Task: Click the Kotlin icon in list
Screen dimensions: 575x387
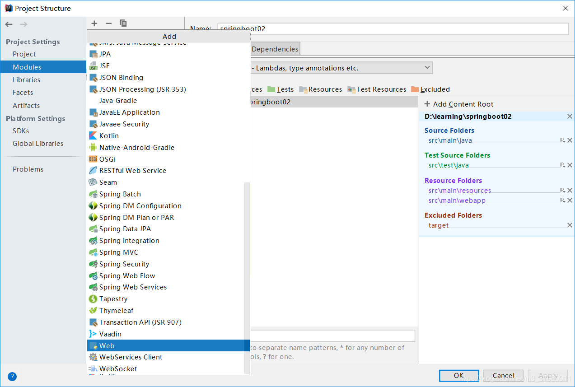Action: 93,136
